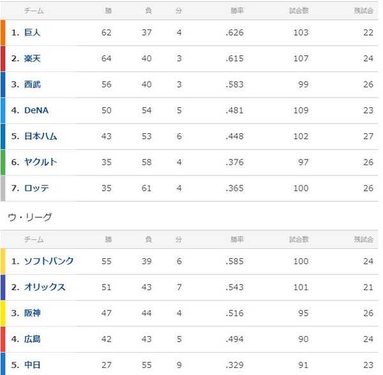The image size is (383, 375).
Task: Click the orange swatch beside 巨人
Action: tap(3, 33)
